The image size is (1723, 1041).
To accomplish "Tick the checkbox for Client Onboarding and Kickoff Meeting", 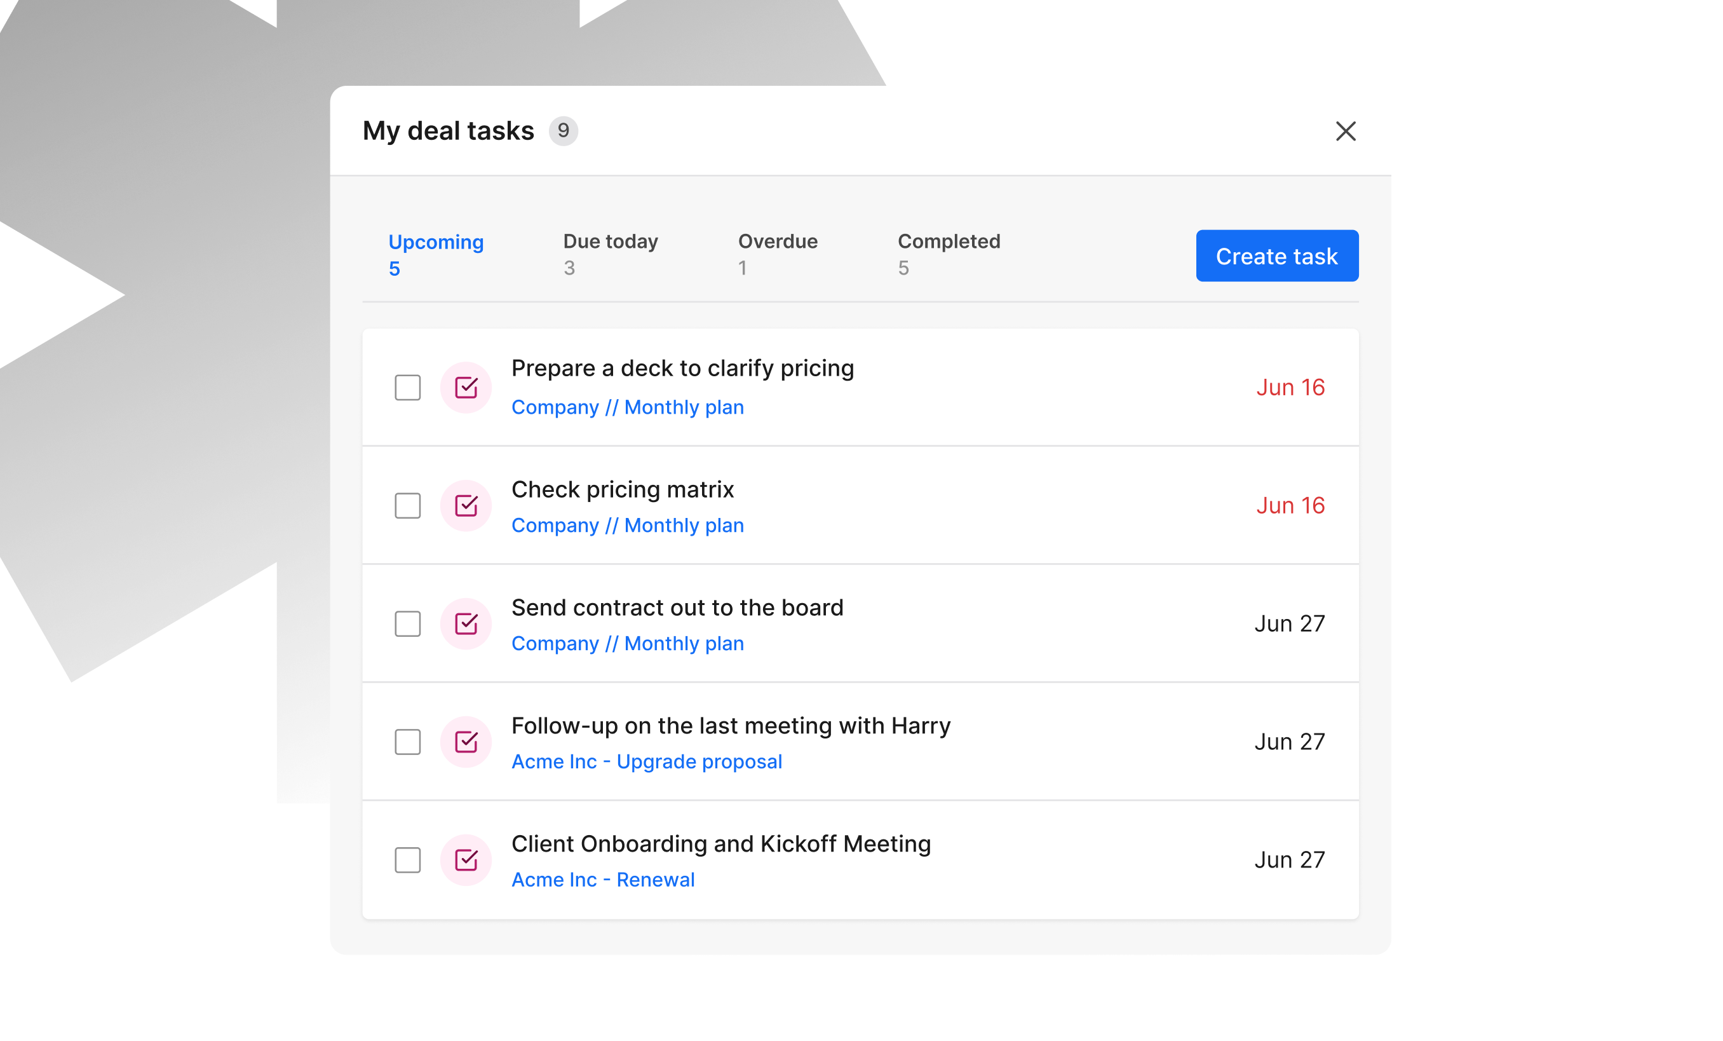I will 408,860.
